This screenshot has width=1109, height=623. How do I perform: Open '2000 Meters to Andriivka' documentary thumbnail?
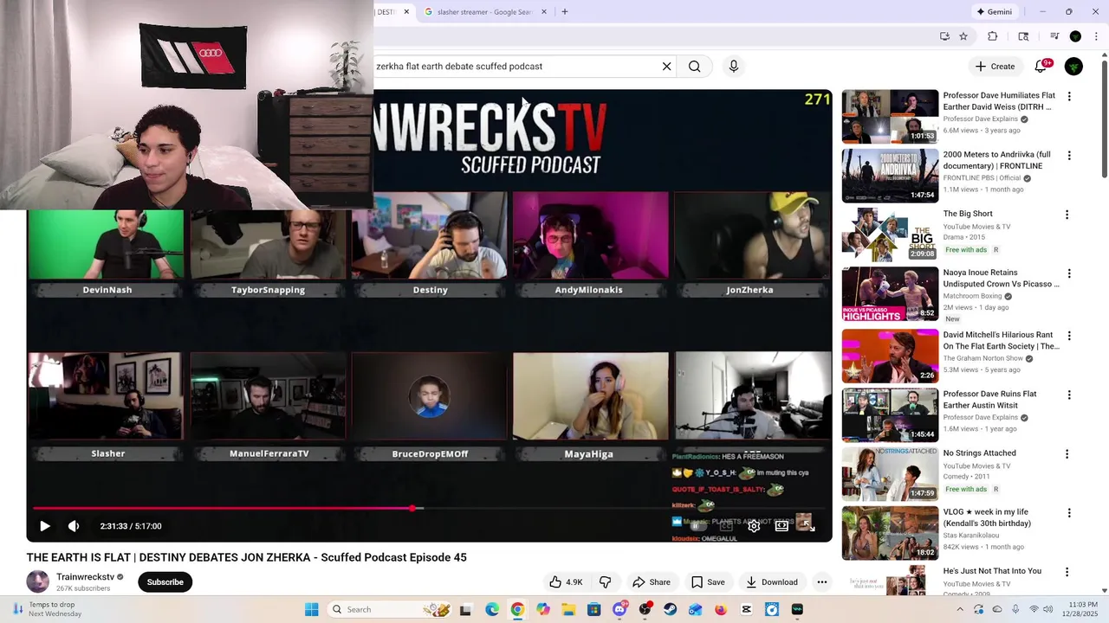(x=890, y=176)
